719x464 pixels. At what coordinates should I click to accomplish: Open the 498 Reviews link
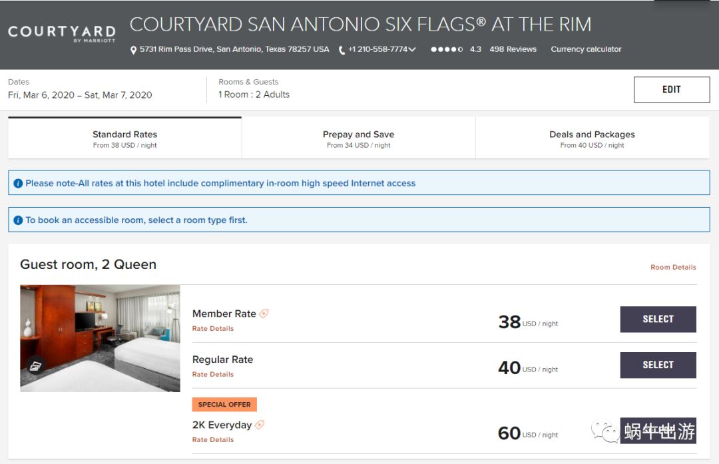click(x=513, y=49)
